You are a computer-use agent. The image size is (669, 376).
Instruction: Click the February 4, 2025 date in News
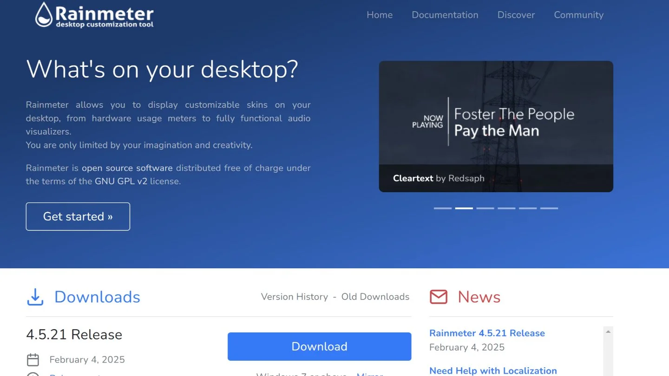[467, 347]
